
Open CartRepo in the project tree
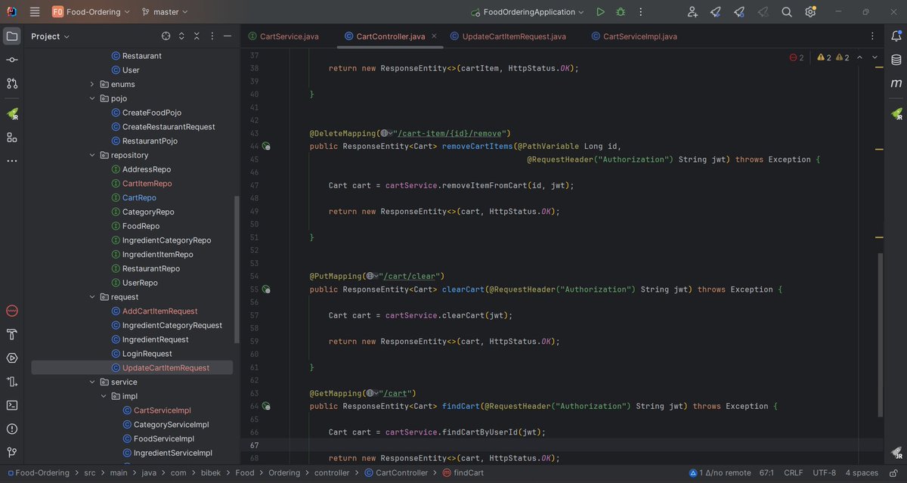pyautogui.click(x=139, y=197)
